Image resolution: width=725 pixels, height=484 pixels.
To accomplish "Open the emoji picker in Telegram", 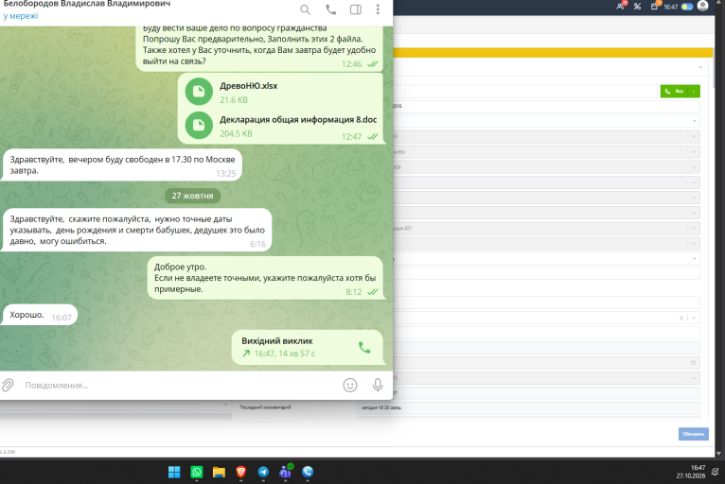I will tap(350, 385).
